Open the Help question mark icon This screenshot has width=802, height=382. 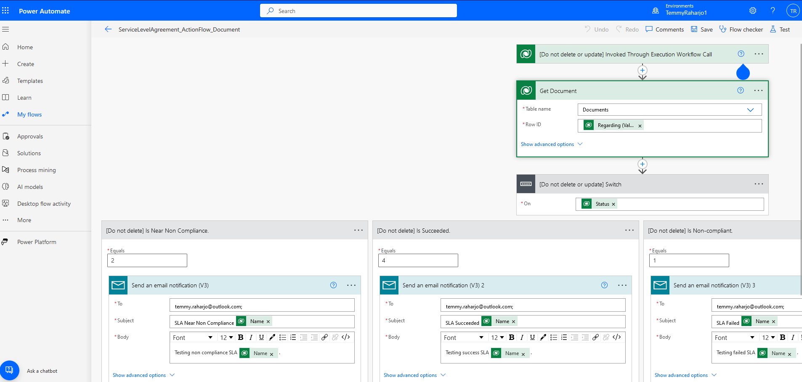click(773, 11)
